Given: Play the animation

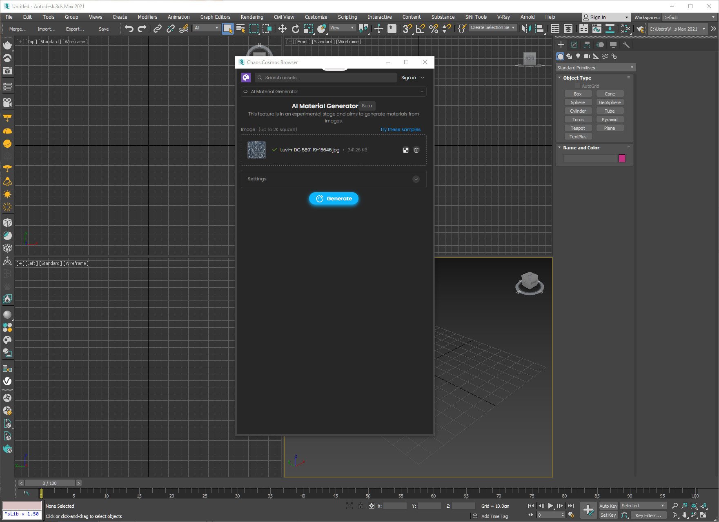Looking at the screenshot, I should (x=551, y=506).
